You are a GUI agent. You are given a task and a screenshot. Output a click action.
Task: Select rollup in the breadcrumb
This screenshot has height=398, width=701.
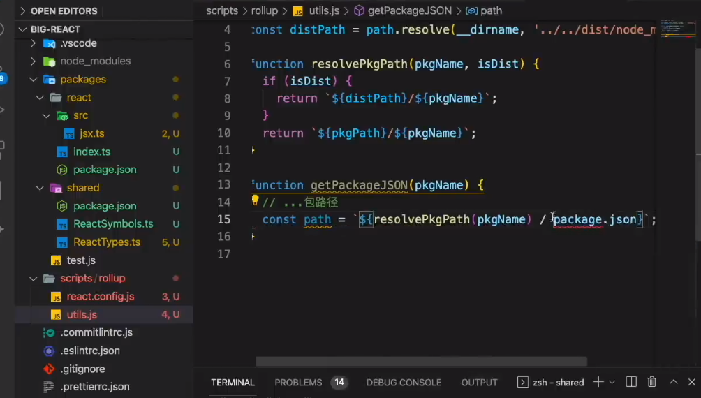pos(264,10)
